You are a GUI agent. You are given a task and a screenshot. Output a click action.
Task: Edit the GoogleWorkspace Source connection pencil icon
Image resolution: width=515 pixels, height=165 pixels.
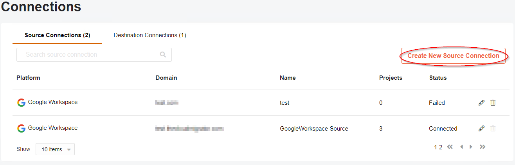481,128
